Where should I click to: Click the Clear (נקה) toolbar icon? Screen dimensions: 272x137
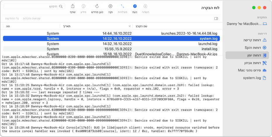[x=110, y=6]
